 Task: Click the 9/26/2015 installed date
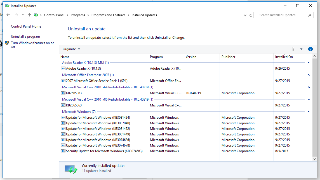[283, 69]
